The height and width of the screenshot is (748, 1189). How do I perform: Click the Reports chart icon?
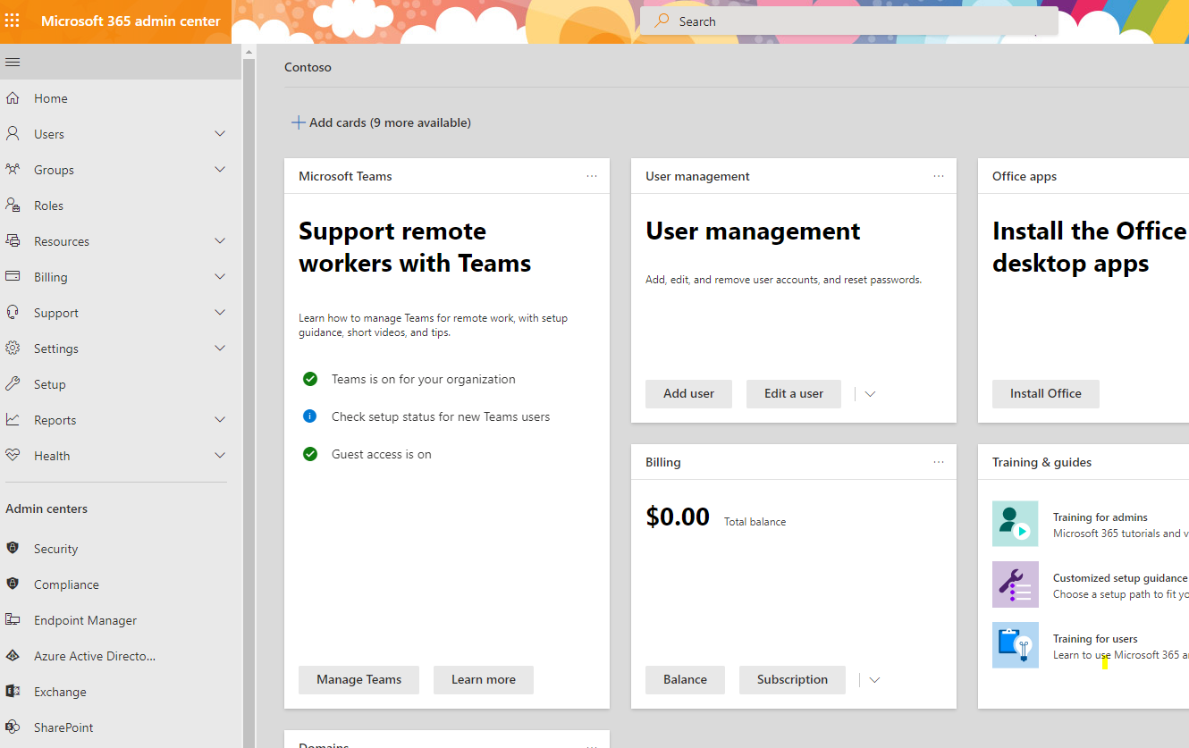[13, 420]
